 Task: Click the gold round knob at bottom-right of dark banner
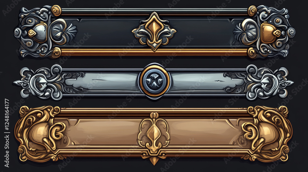click(x=252, y=53)
